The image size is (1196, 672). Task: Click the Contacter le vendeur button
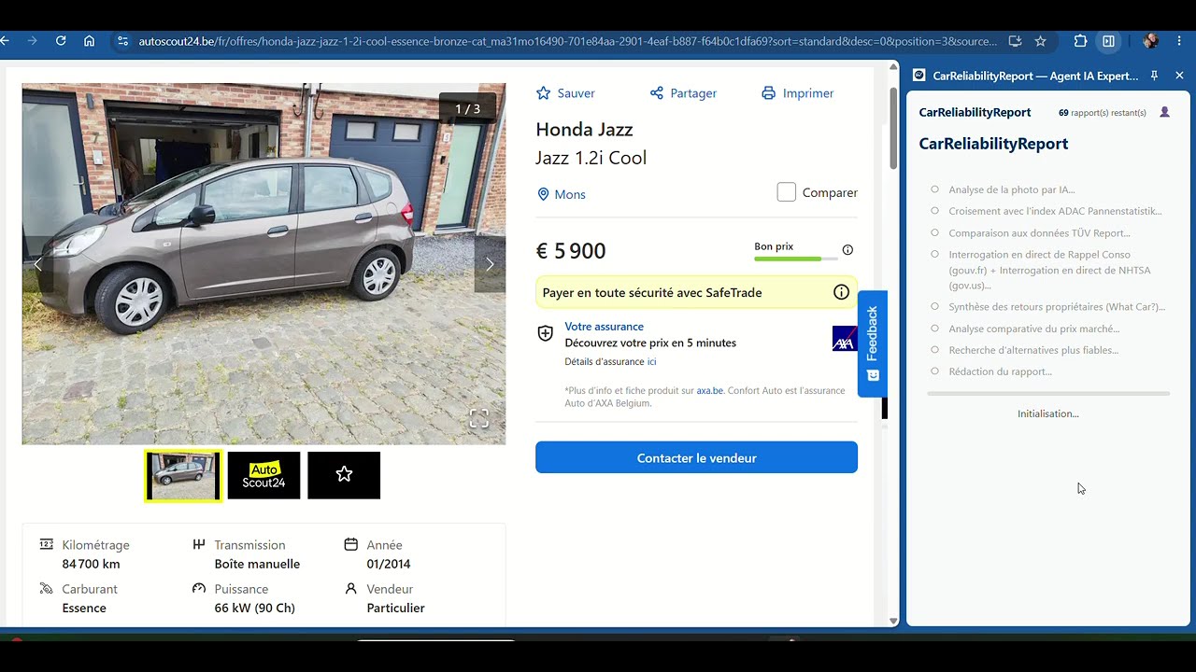[696, 457]
